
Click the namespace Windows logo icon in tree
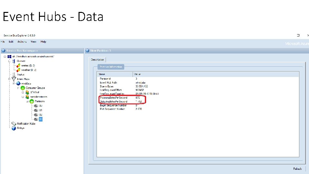click(9, 57)
